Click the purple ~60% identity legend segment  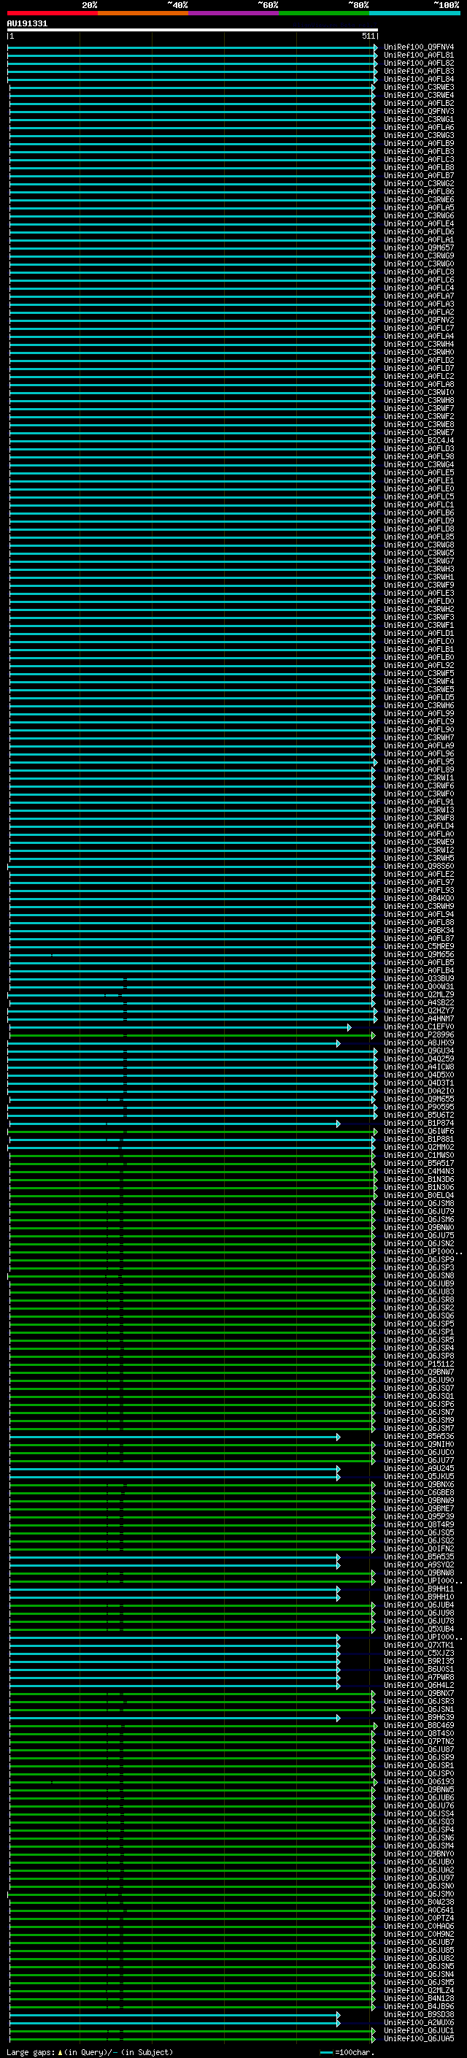[234, 13]
